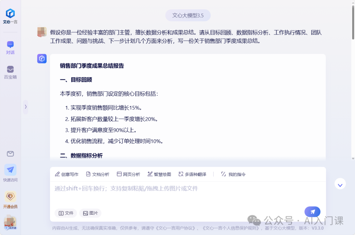Image resolution: width=355 pixels, height=235 pixels.
Task: Click the bot avatar next to the reply
Action: coord(42,59)
